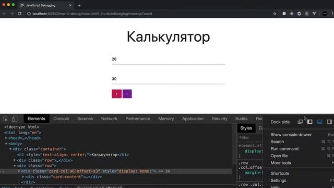Collapse the body element node

click(6, 144)
